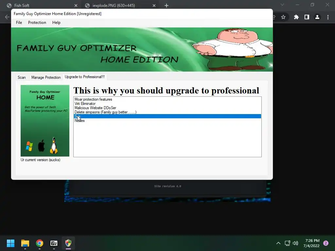The height and width of the screenshot is (251, 335).
Task: Go back in Chrome browser
Action: point(7,17)
